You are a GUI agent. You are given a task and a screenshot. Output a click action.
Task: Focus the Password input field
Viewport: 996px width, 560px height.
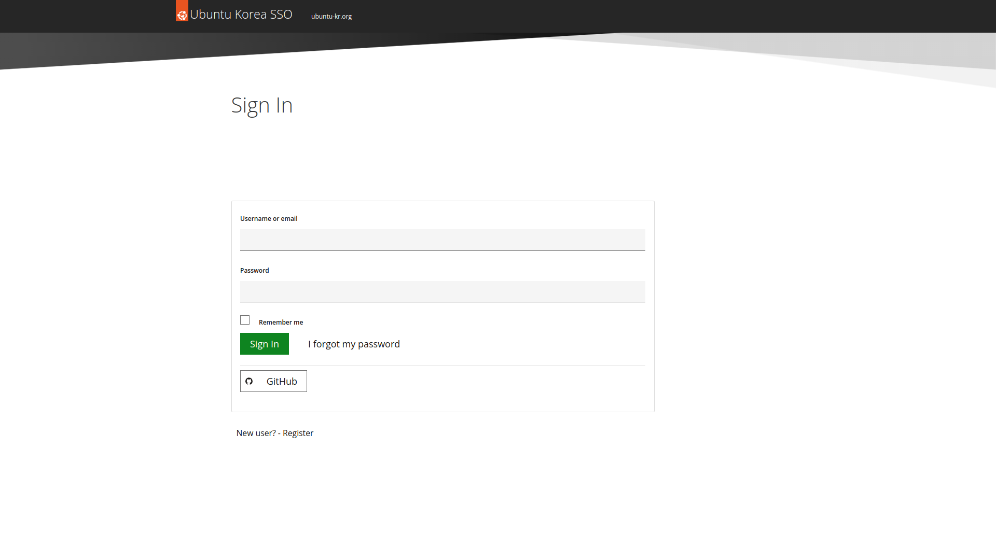(442, 291)
